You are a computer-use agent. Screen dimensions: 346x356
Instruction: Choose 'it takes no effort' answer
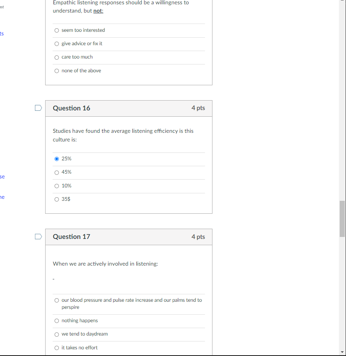(x=57, y=347)
